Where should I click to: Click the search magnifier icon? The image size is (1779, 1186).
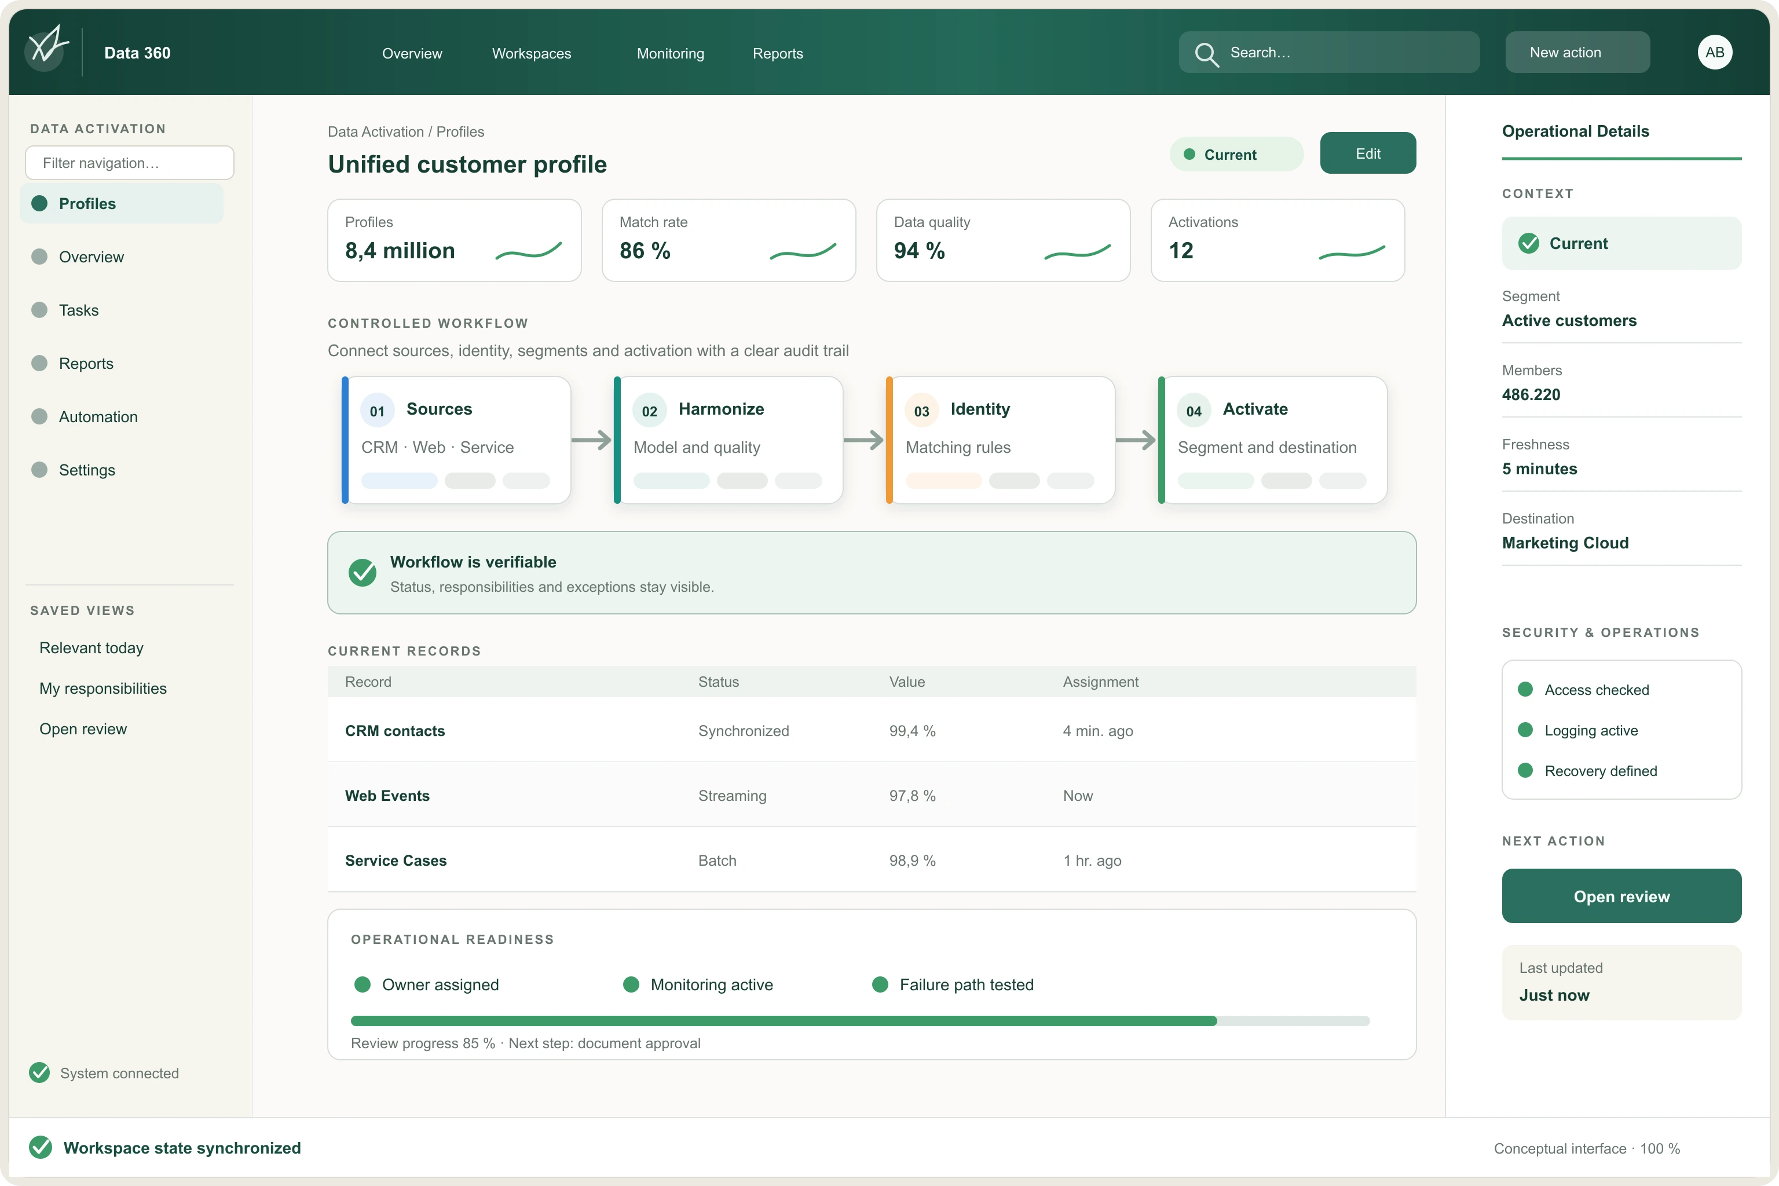(x=1206, y=54)
